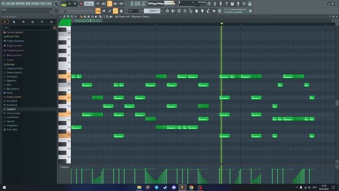The width and height of the screenshot is (339, 191).
Task: Add new pattern with plus button
Action: pyautogui.click(x=162, y=11)
